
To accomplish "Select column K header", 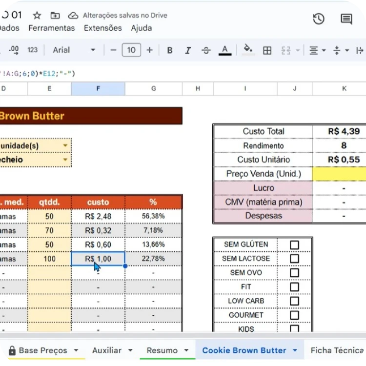I will point(339,88).
